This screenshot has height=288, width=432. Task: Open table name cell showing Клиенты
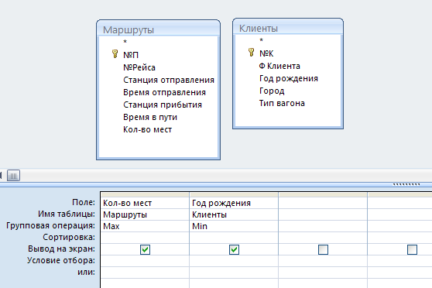click(234, 214)
